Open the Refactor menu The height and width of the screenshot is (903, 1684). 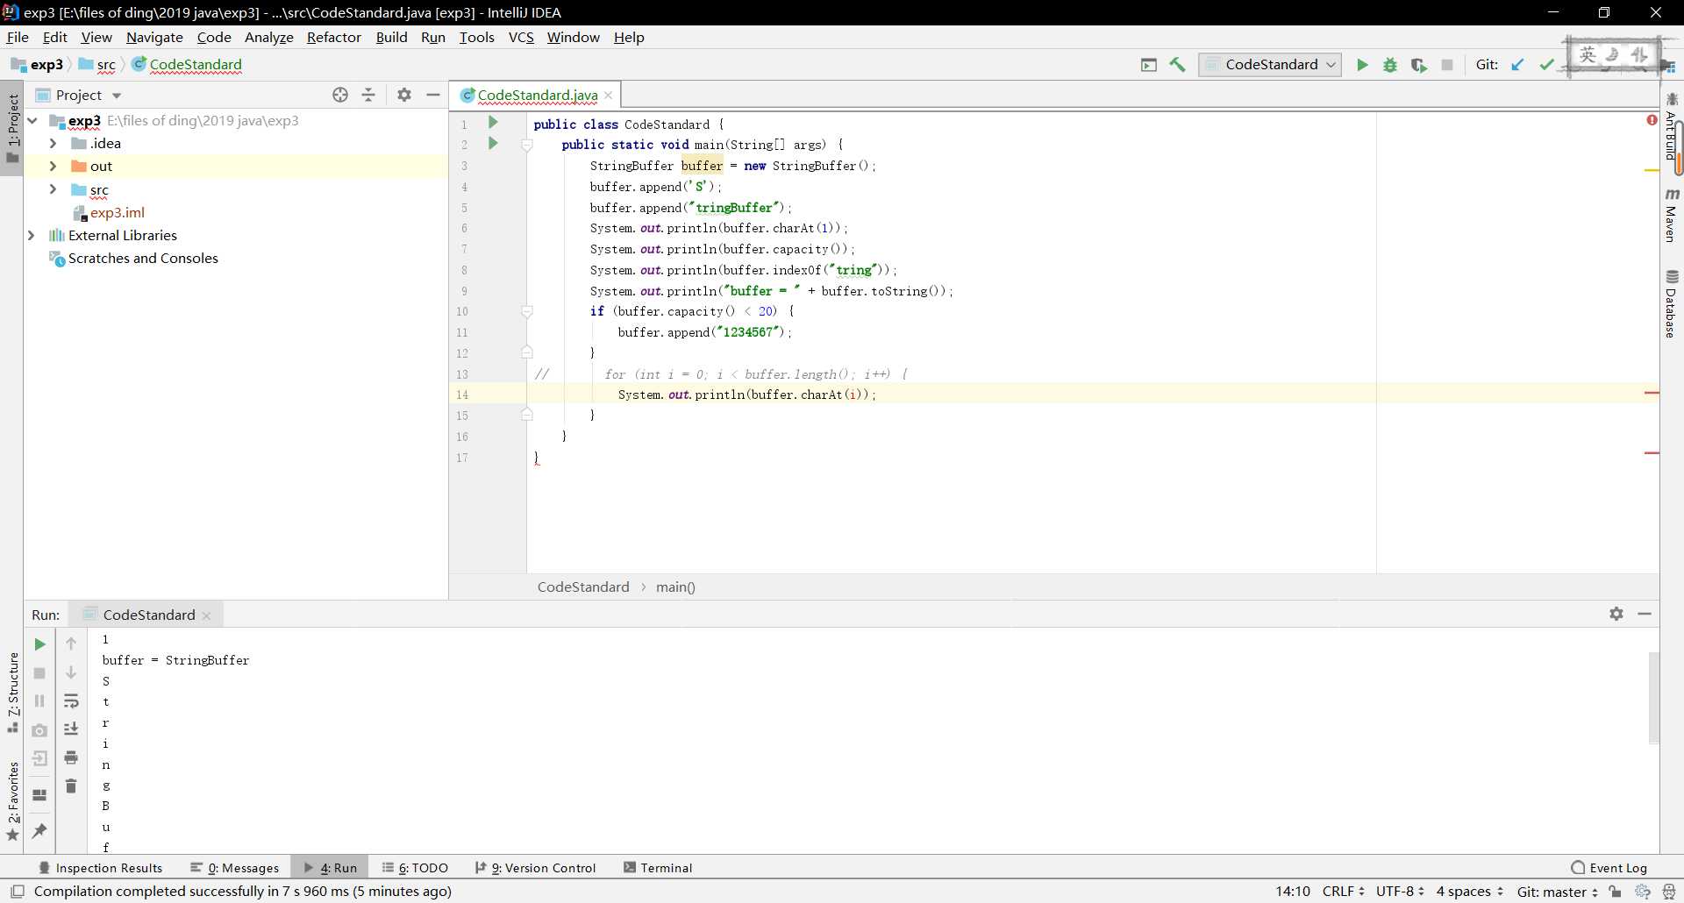(334, 37)
